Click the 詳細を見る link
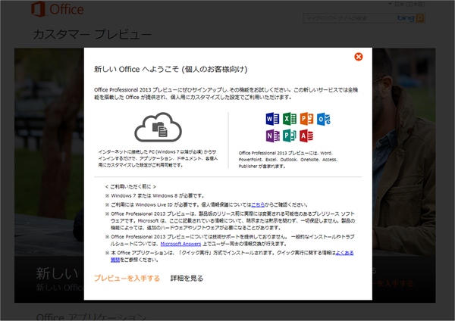The height and width of the screenshot is (321, 455). coord(187,278)
